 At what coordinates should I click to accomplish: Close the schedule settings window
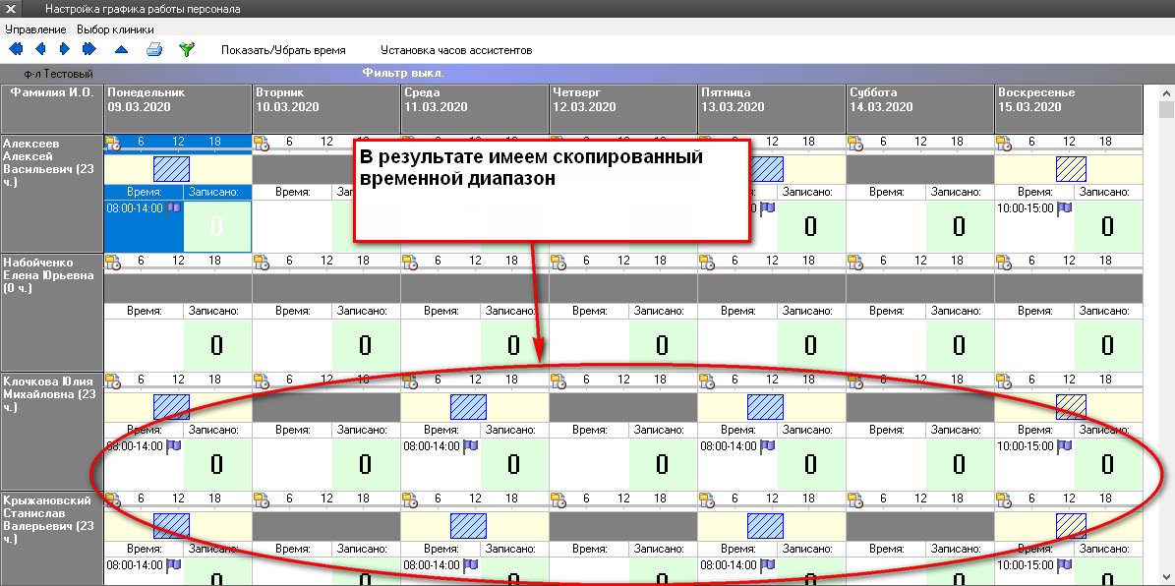[12, 9]
